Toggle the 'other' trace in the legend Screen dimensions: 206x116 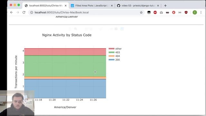(115, 49)
